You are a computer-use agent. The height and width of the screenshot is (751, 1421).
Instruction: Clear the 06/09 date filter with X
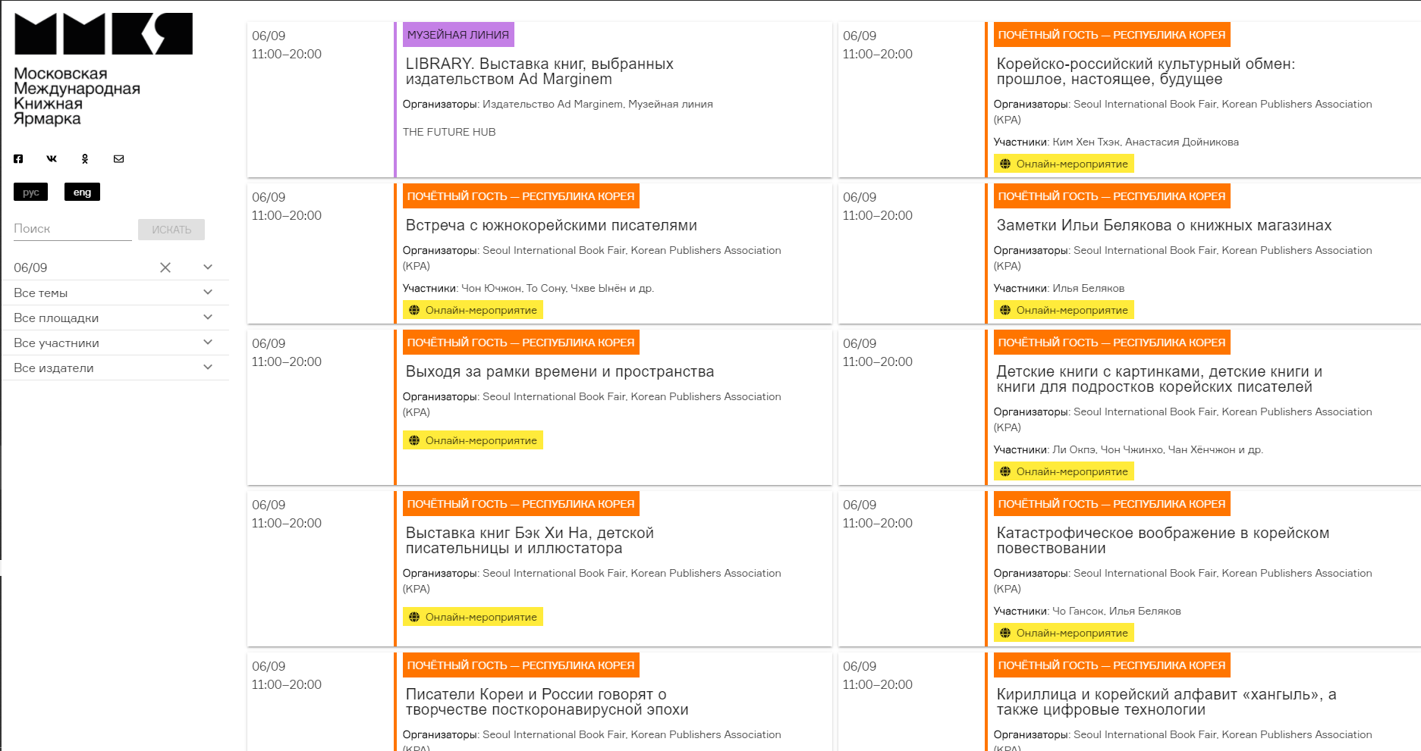pyautogui.click(x=165, y=268)
